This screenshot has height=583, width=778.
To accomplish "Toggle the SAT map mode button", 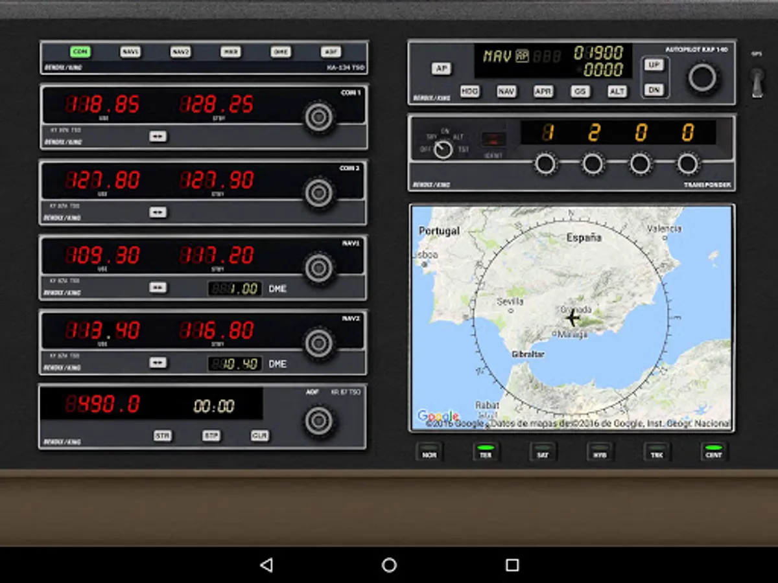I will point(542,452).
